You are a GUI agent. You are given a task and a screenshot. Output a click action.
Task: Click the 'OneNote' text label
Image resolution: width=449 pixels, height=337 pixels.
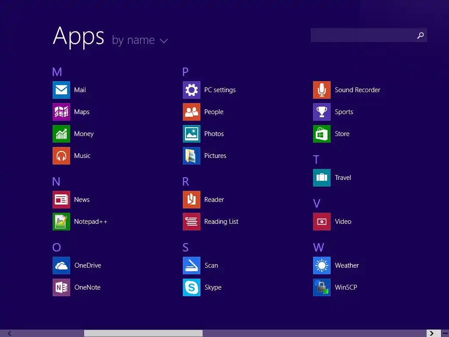pos(87,287)
